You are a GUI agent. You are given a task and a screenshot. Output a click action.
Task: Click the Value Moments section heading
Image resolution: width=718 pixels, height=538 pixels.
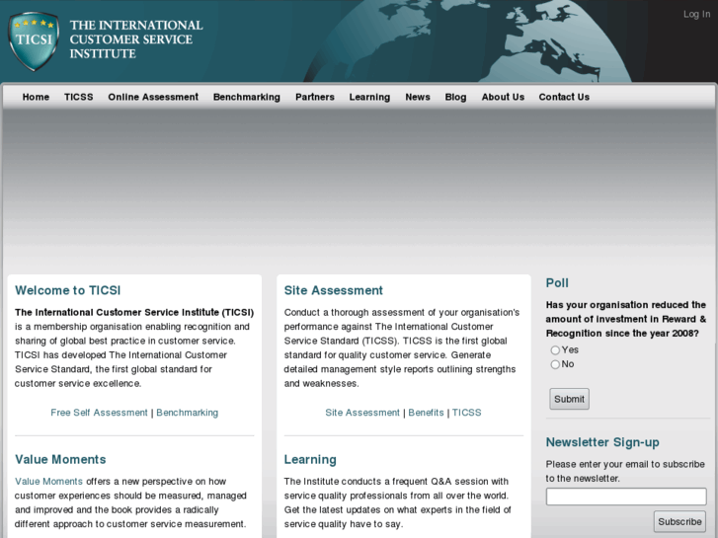(x=60, y=460)
